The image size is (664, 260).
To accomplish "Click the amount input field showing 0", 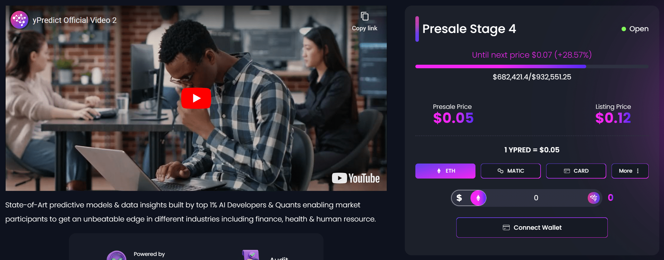I will (536, 198).
